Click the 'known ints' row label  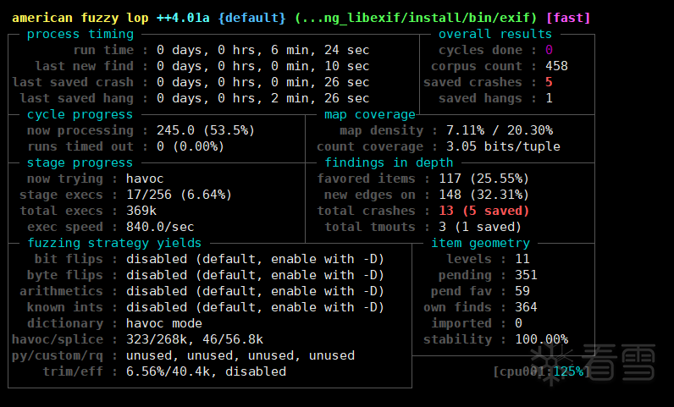[65, 307]
